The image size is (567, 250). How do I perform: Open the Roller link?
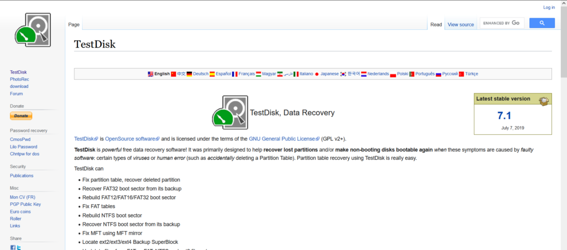click(x=16, y=218)
